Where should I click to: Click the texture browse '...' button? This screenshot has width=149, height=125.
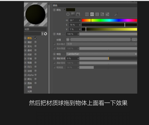[134, 40]
